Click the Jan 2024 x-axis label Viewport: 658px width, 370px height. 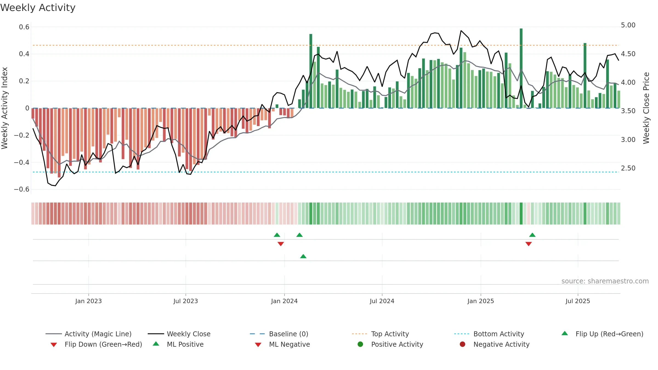coord(284,301)
